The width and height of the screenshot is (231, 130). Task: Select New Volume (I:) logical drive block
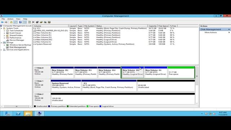point(156,72)
